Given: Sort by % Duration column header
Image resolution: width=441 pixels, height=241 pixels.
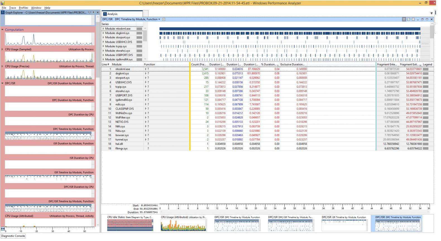Looking at the screenshot, I should click(x=270, y=65).
